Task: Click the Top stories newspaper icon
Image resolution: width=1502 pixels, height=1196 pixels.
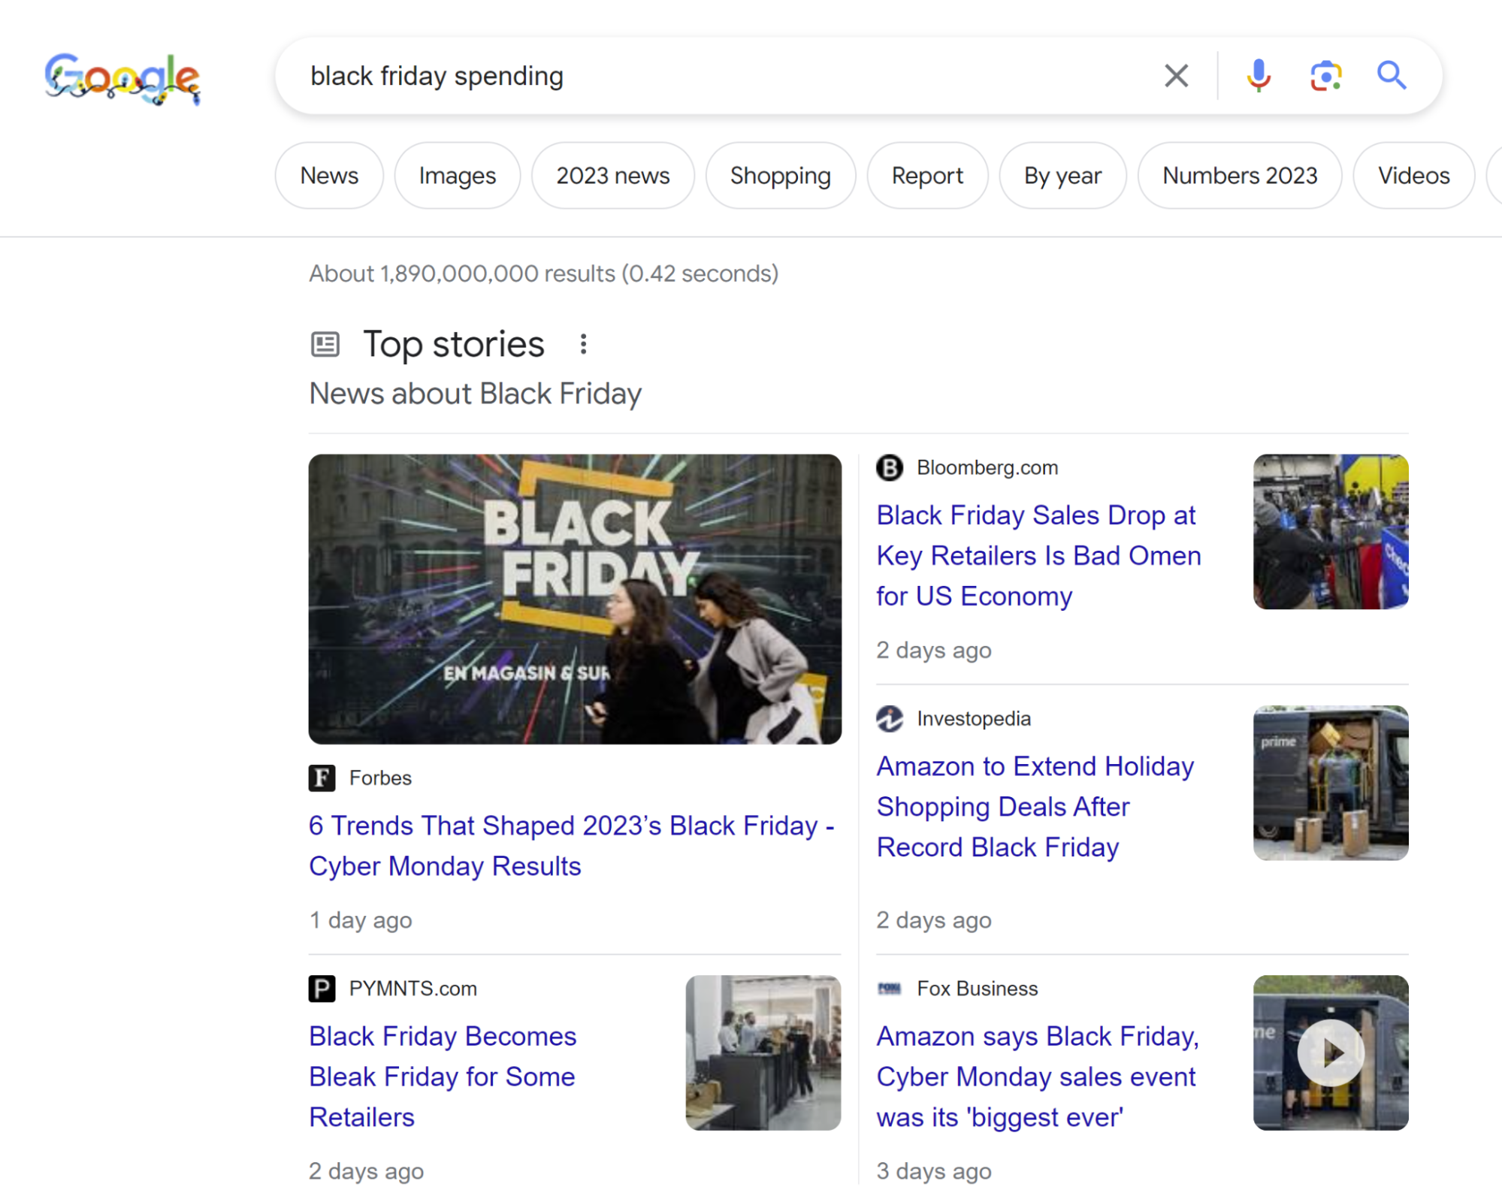Action: tap(324, 344)
